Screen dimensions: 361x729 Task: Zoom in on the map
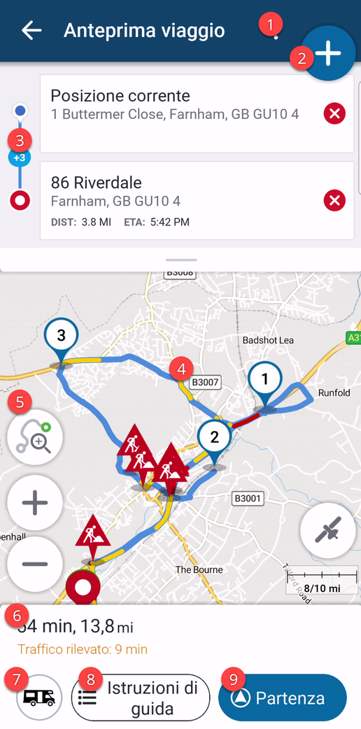coord(36,502)
